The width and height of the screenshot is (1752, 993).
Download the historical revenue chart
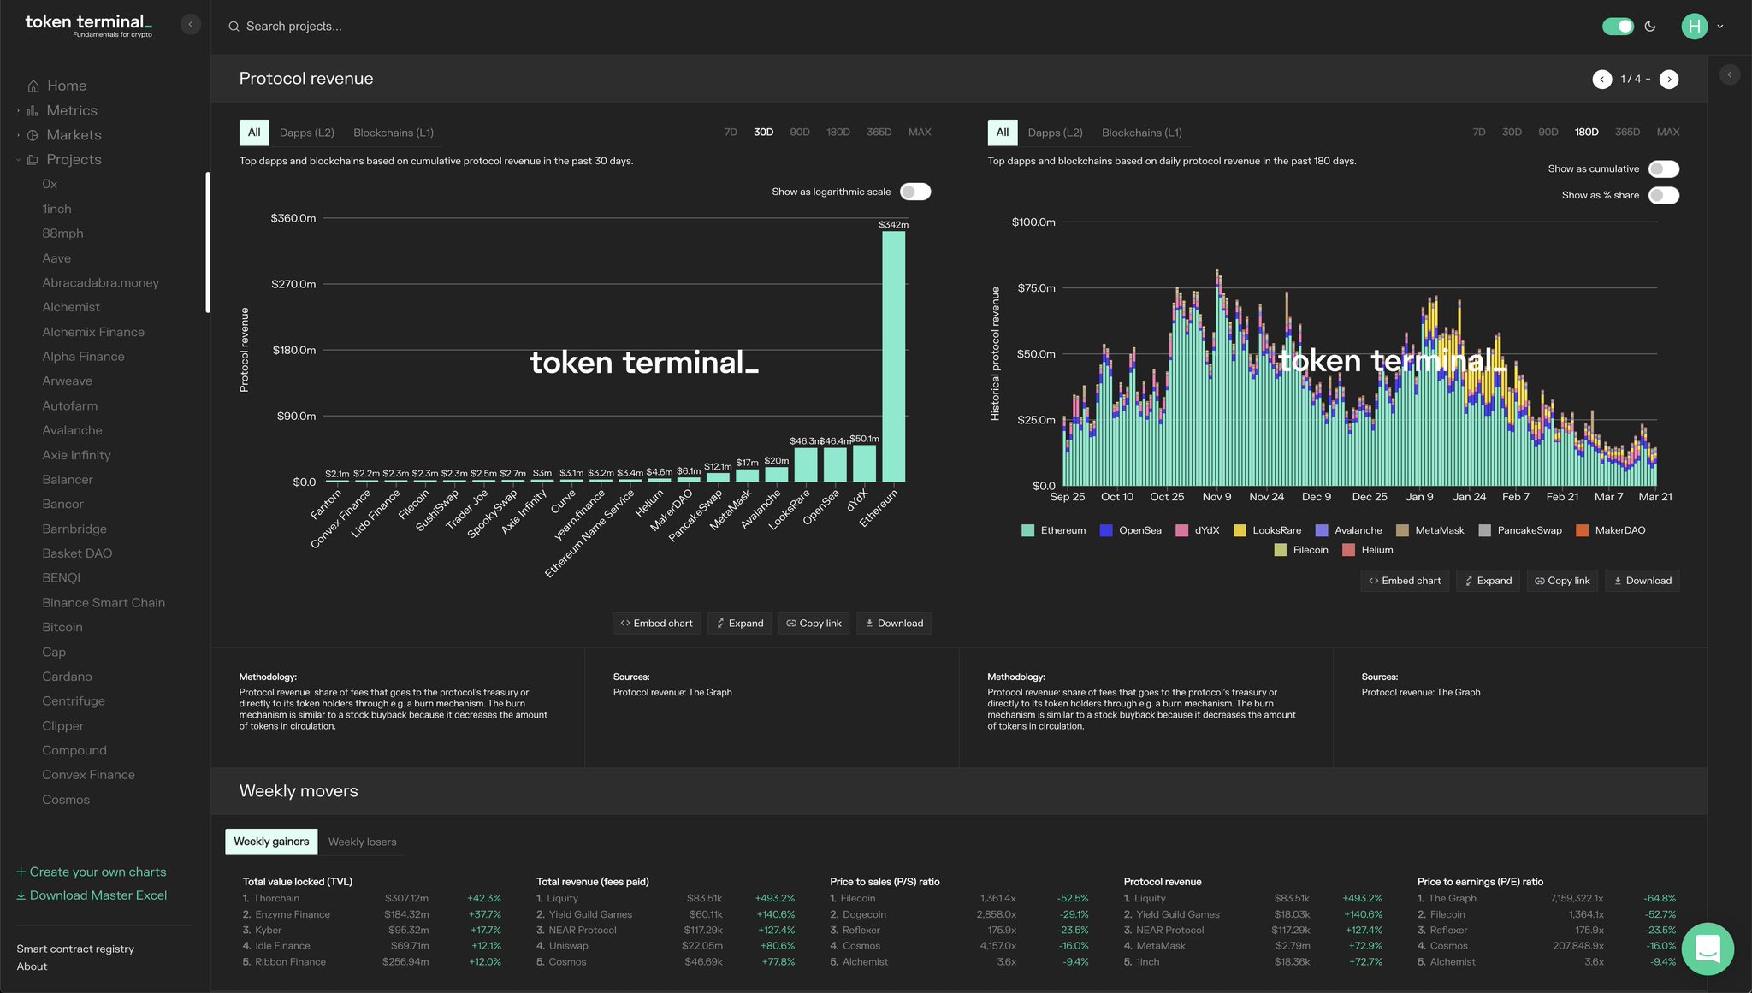pos(1642,581)
